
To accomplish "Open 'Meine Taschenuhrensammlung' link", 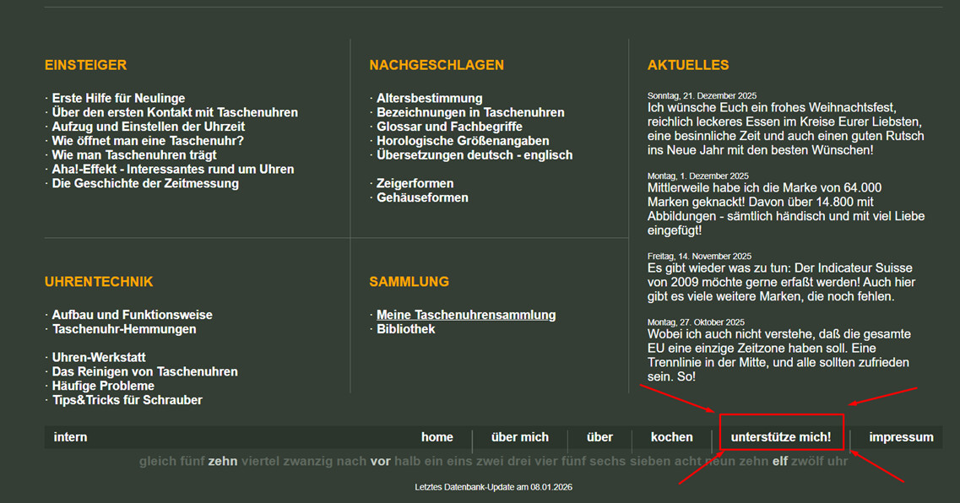I will coord(466,315).
